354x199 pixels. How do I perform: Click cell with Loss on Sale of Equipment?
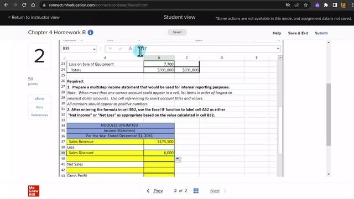[x=105, y=64]
